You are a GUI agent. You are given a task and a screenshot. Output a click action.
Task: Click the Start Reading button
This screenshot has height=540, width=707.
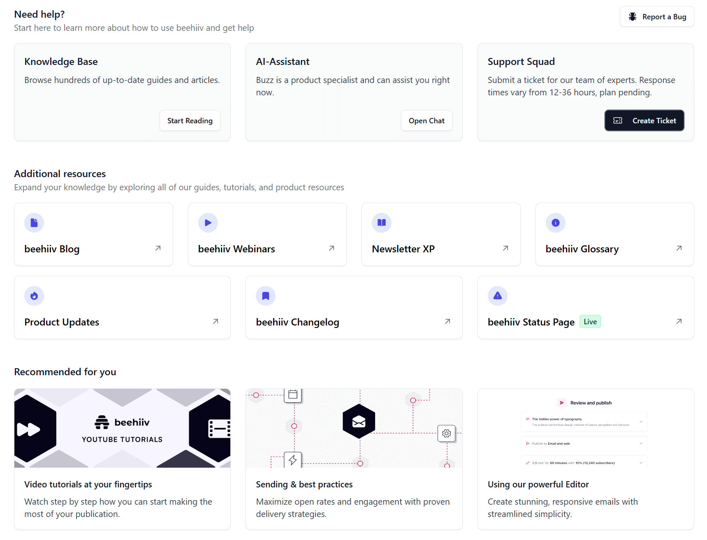(190, 120)
